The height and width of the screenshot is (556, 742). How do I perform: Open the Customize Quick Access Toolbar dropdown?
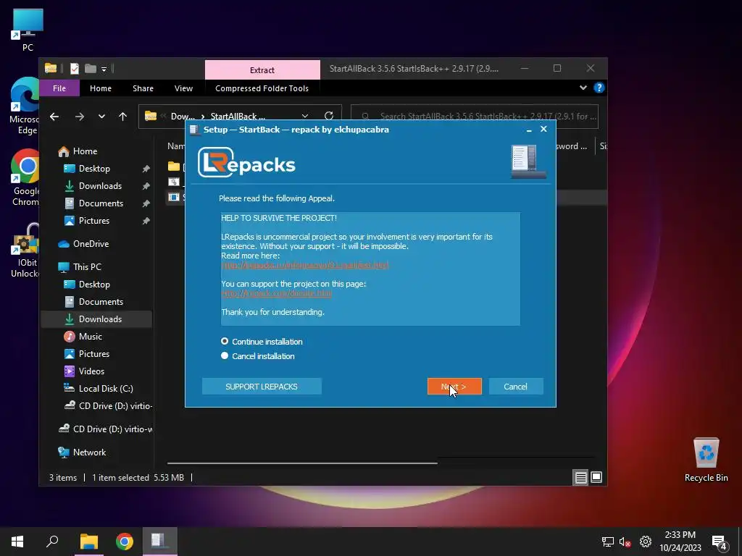(104, 69)
